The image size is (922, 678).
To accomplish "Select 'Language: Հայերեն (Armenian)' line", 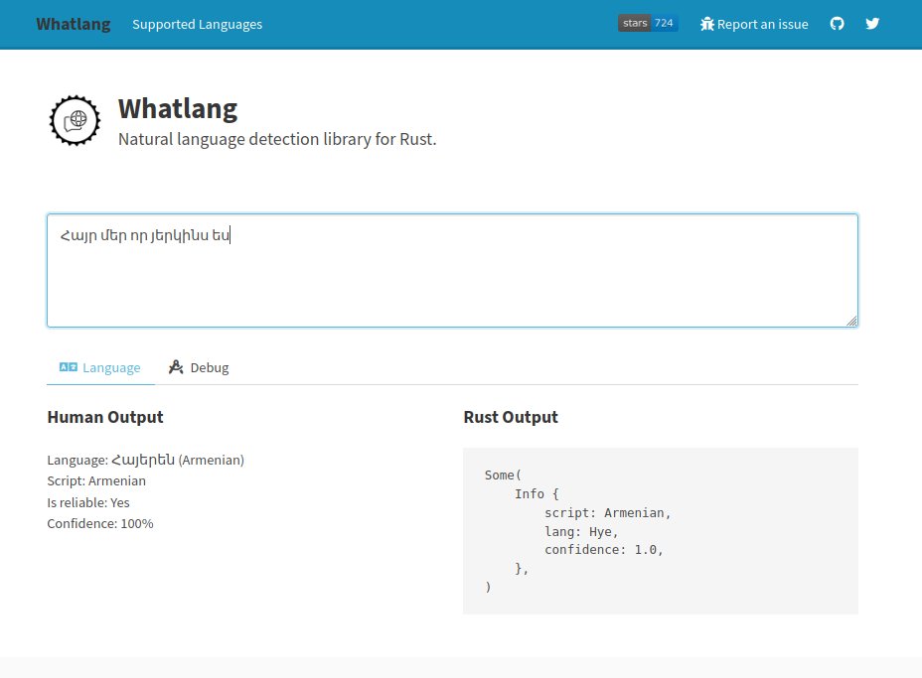I will tap(146, 460).
